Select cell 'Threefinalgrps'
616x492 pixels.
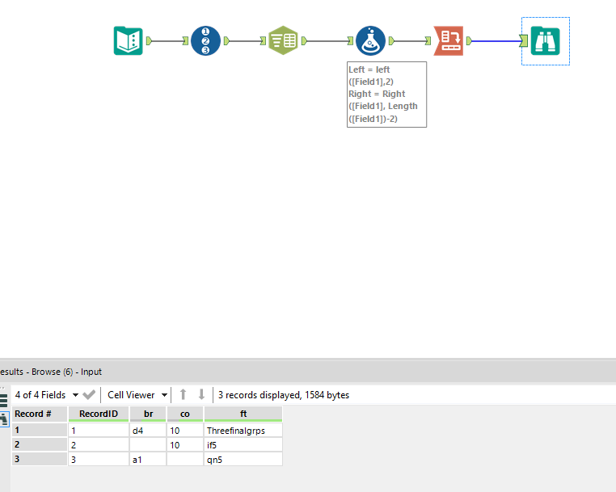tap(243, 431)
